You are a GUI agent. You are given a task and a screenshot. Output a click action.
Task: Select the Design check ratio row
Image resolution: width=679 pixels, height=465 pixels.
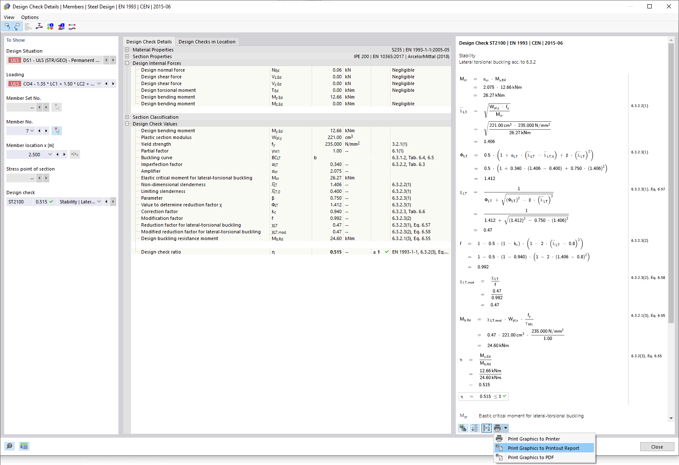291,252
